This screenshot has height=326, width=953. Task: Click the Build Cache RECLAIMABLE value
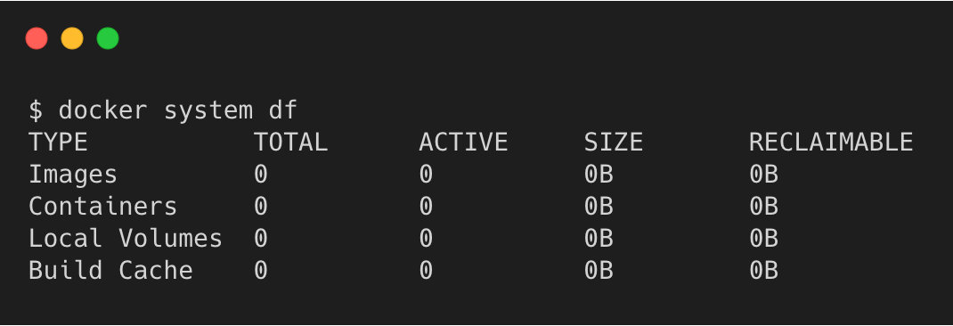pos(764,270)
